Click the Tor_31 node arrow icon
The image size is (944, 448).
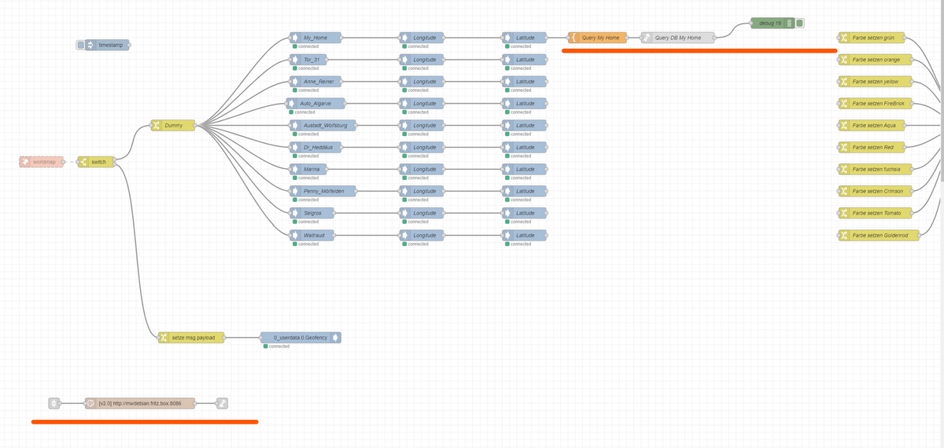pos(295,60)
